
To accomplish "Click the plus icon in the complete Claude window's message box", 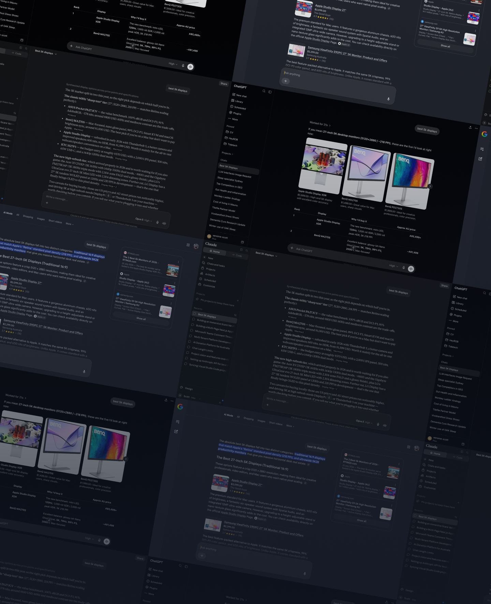I will (x=268, y=405).
